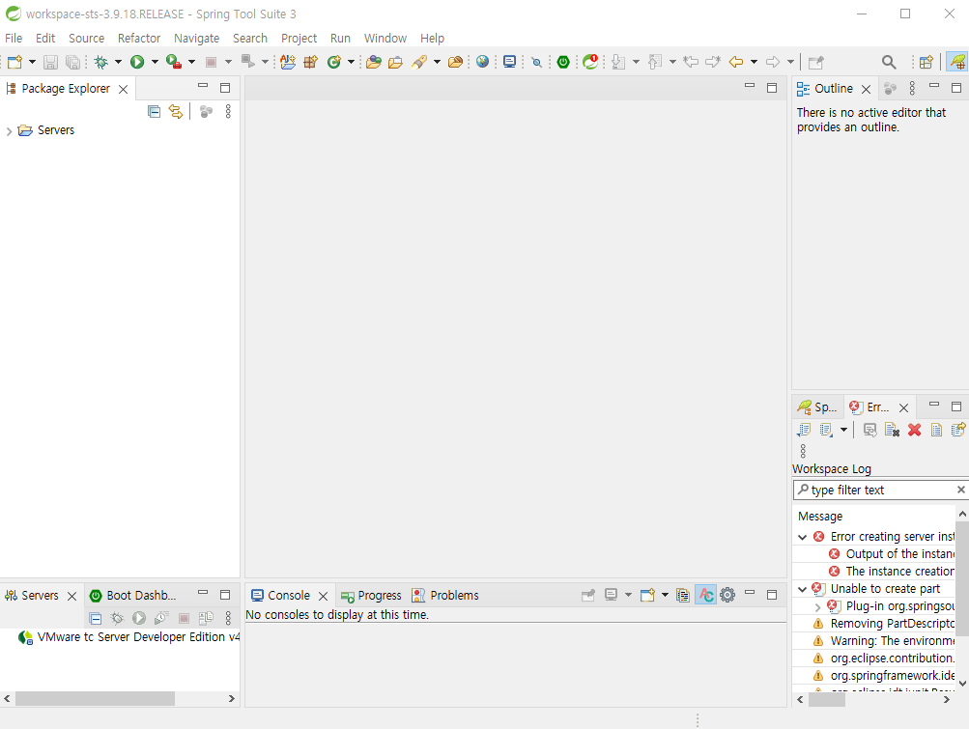Open the Project menu
Image resolution: width=969 pixels, height=729 pixels.
(299, 39)
